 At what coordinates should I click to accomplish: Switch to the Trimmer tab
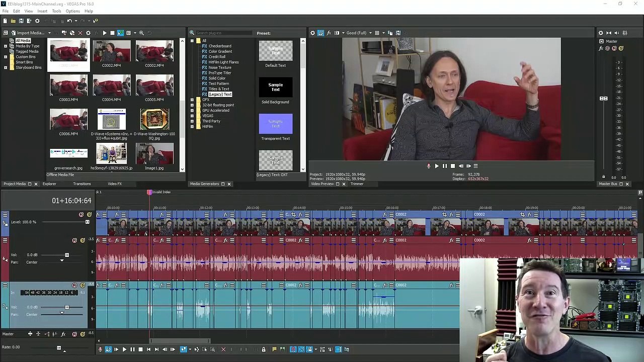tap(357, 184)
